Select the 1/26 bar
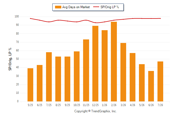The image size is (176, 118). (x=105, y=66)
